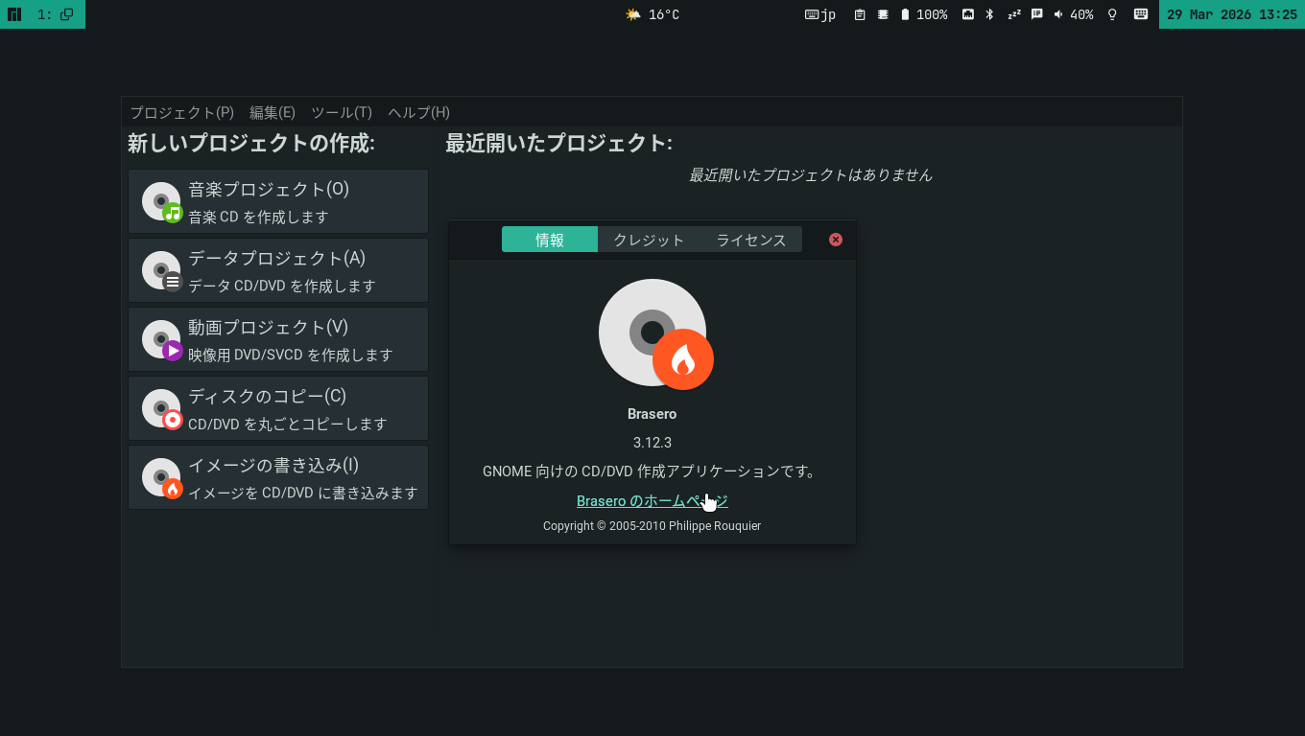This screenshot has height=736, width=1305.
Task: Click the Brasero のホームページ link
Action: coord(652,501)
